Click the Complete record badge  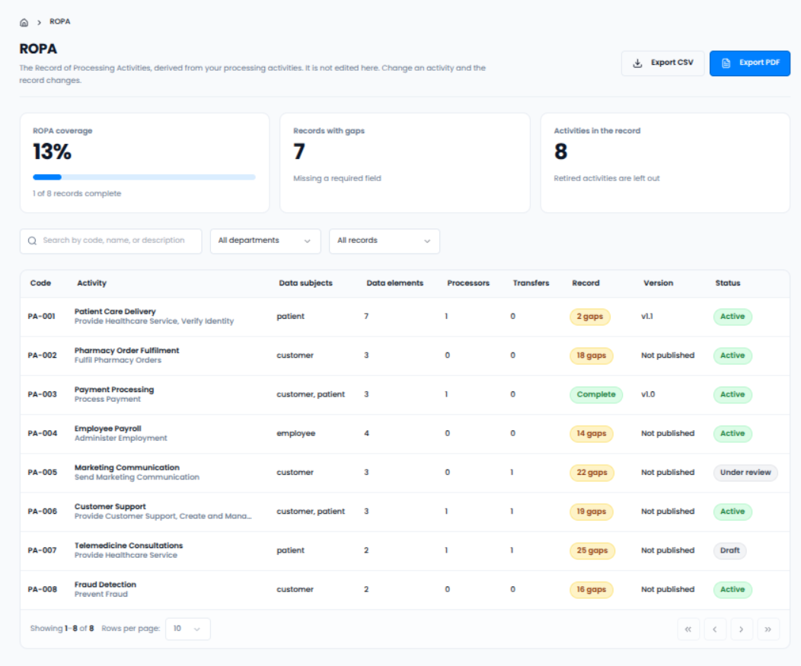[x=595, y=395]
